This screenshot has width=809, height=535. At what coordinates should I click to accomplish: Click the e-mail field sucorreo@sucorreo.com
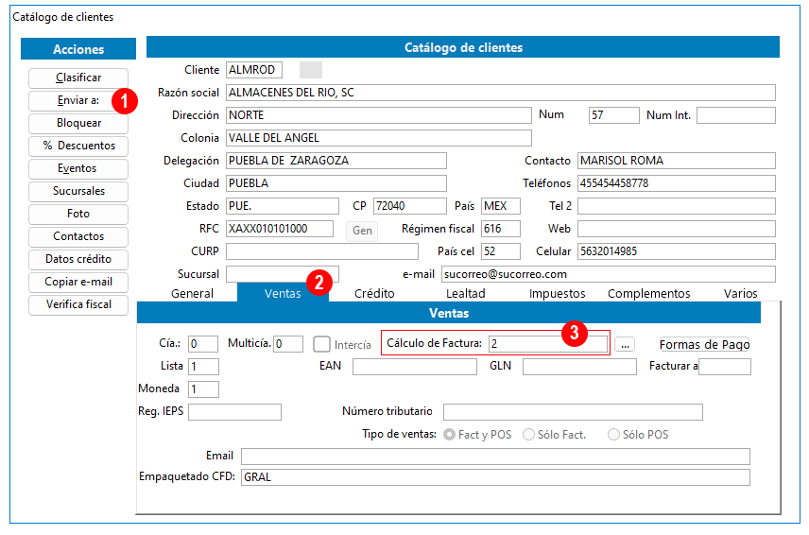pyautogui.click(x=609, y=274)
